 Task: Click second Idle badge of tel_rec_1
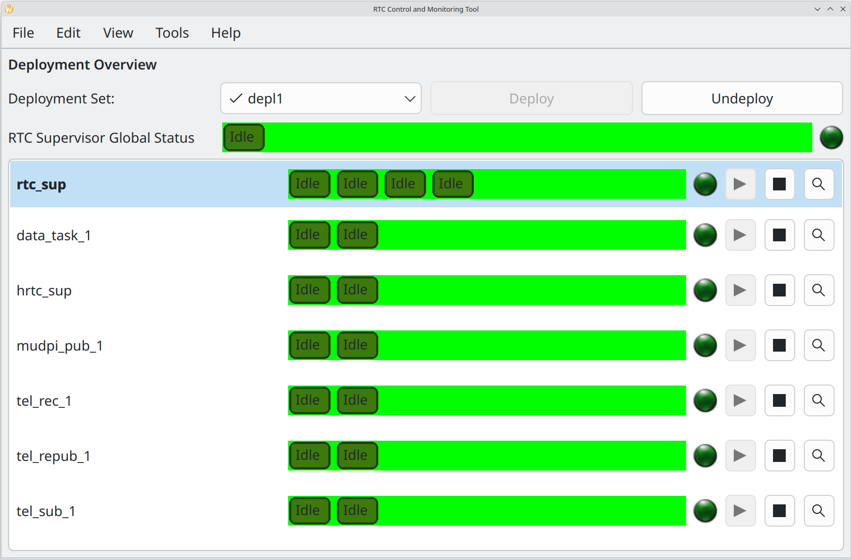pyautogui.click(x=358, y=400)
